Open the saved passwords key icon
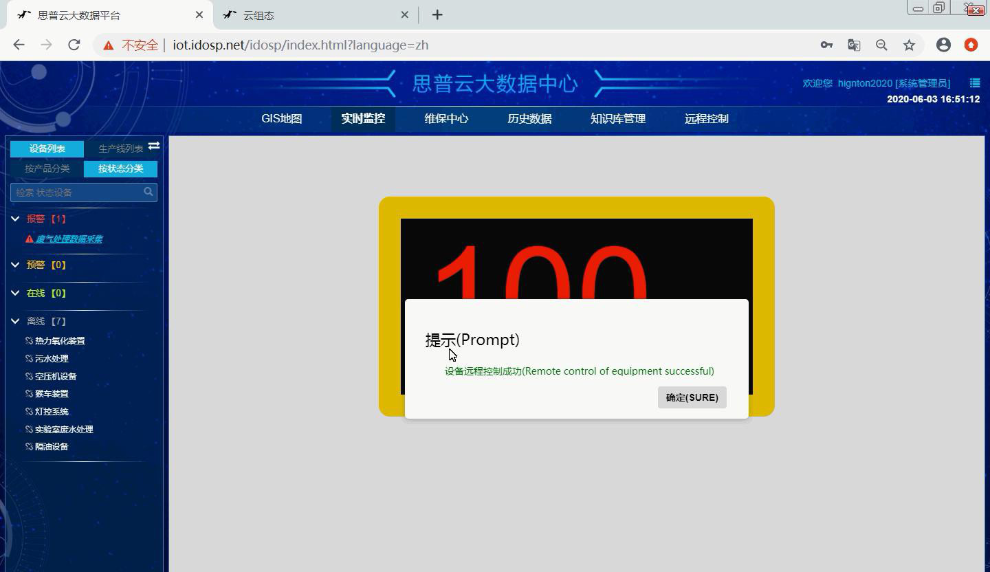Screen dimensions: 990x572 point(826,45)
